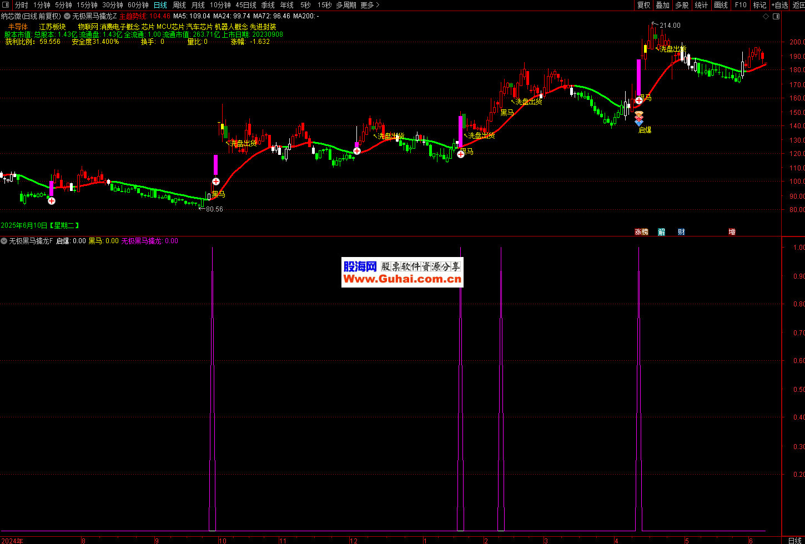This screenshot has width=805, height=544.
Task: Switch to 年线 period
Action: (x=287, y=5)
